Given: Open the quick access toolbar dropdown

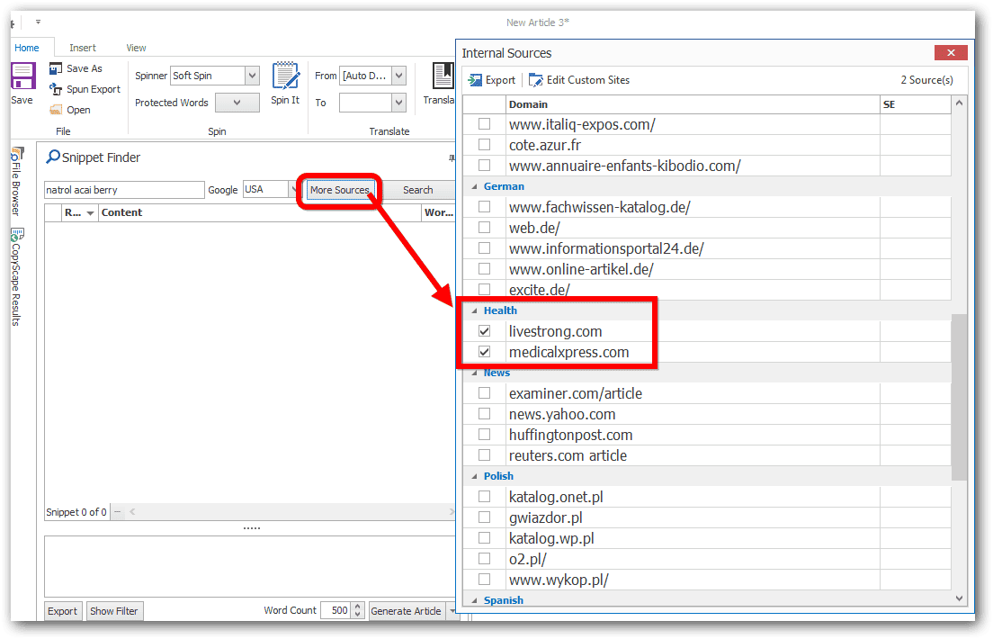Looking at the screenshot, I should point(38,22).
